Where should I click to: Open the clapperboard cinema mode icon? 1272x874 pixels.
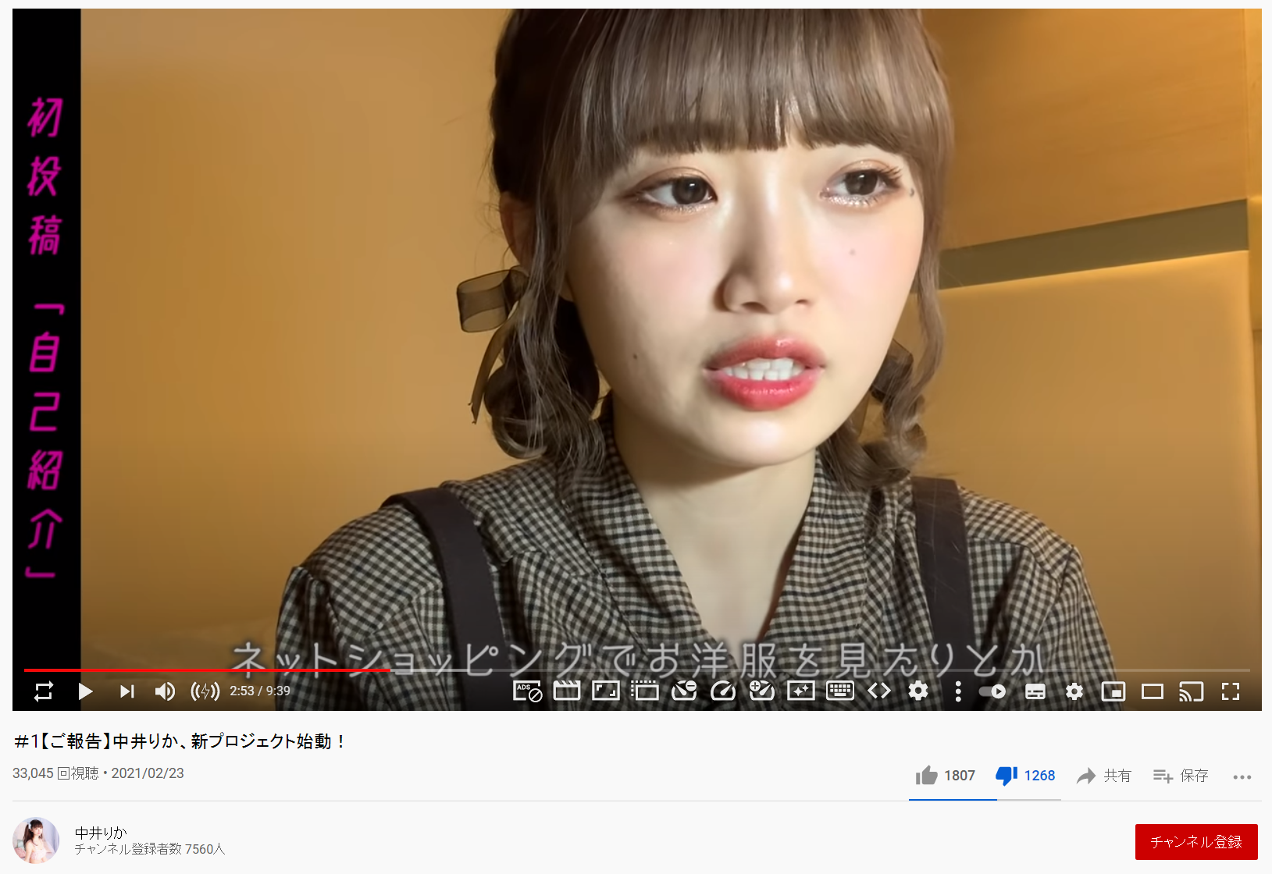pos(567,691)
